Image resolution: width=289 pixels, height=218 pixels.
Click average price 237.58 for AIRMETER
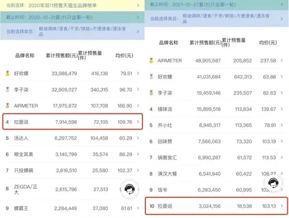click(268, 61)
